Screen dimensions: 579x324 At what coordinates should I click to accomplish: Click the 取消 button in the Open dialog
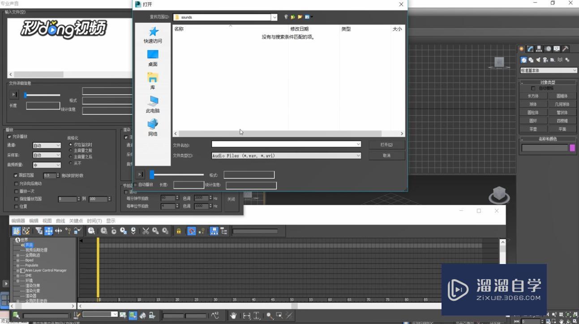click(x=386, y=155)
